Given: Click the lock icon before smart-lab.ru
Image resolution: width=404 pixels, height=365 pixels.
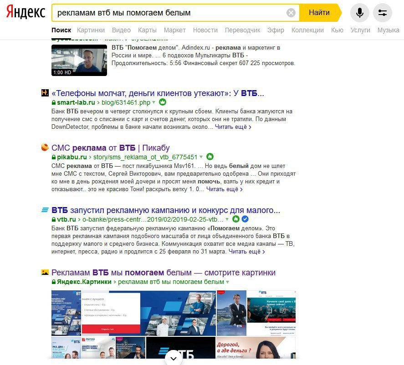Looking at the screenshot, I should click(x=54, y=102).
